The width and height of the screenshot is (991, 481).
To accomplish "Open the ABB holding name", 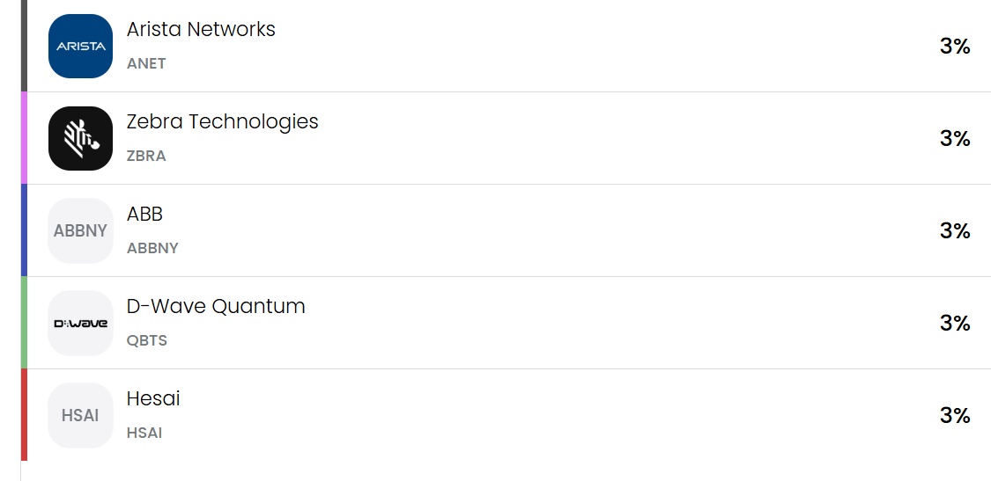I will (144, 214).
